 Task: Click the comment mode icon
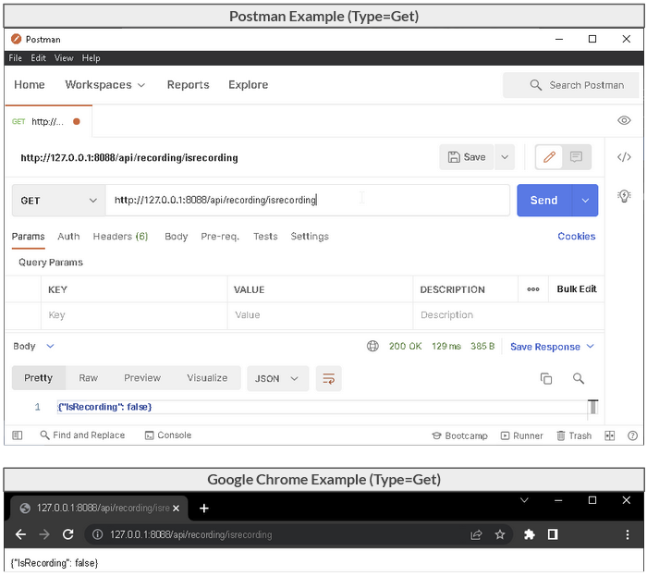(576, 157)
